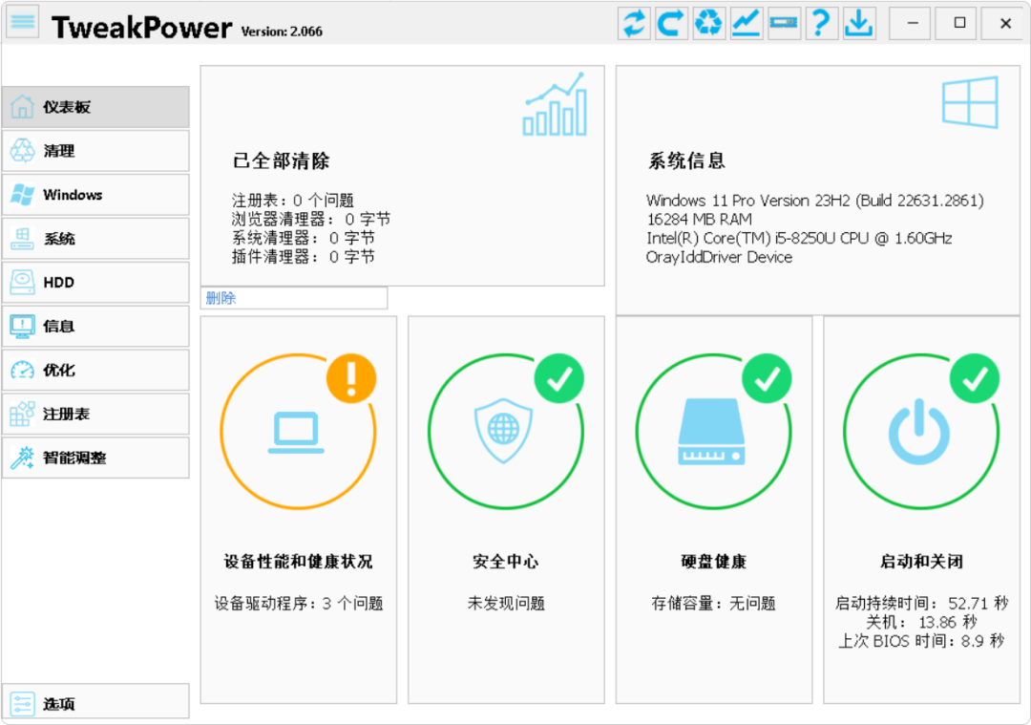
Task: Open 选项 at the sidebar bottom
Action: click(95, 703)
